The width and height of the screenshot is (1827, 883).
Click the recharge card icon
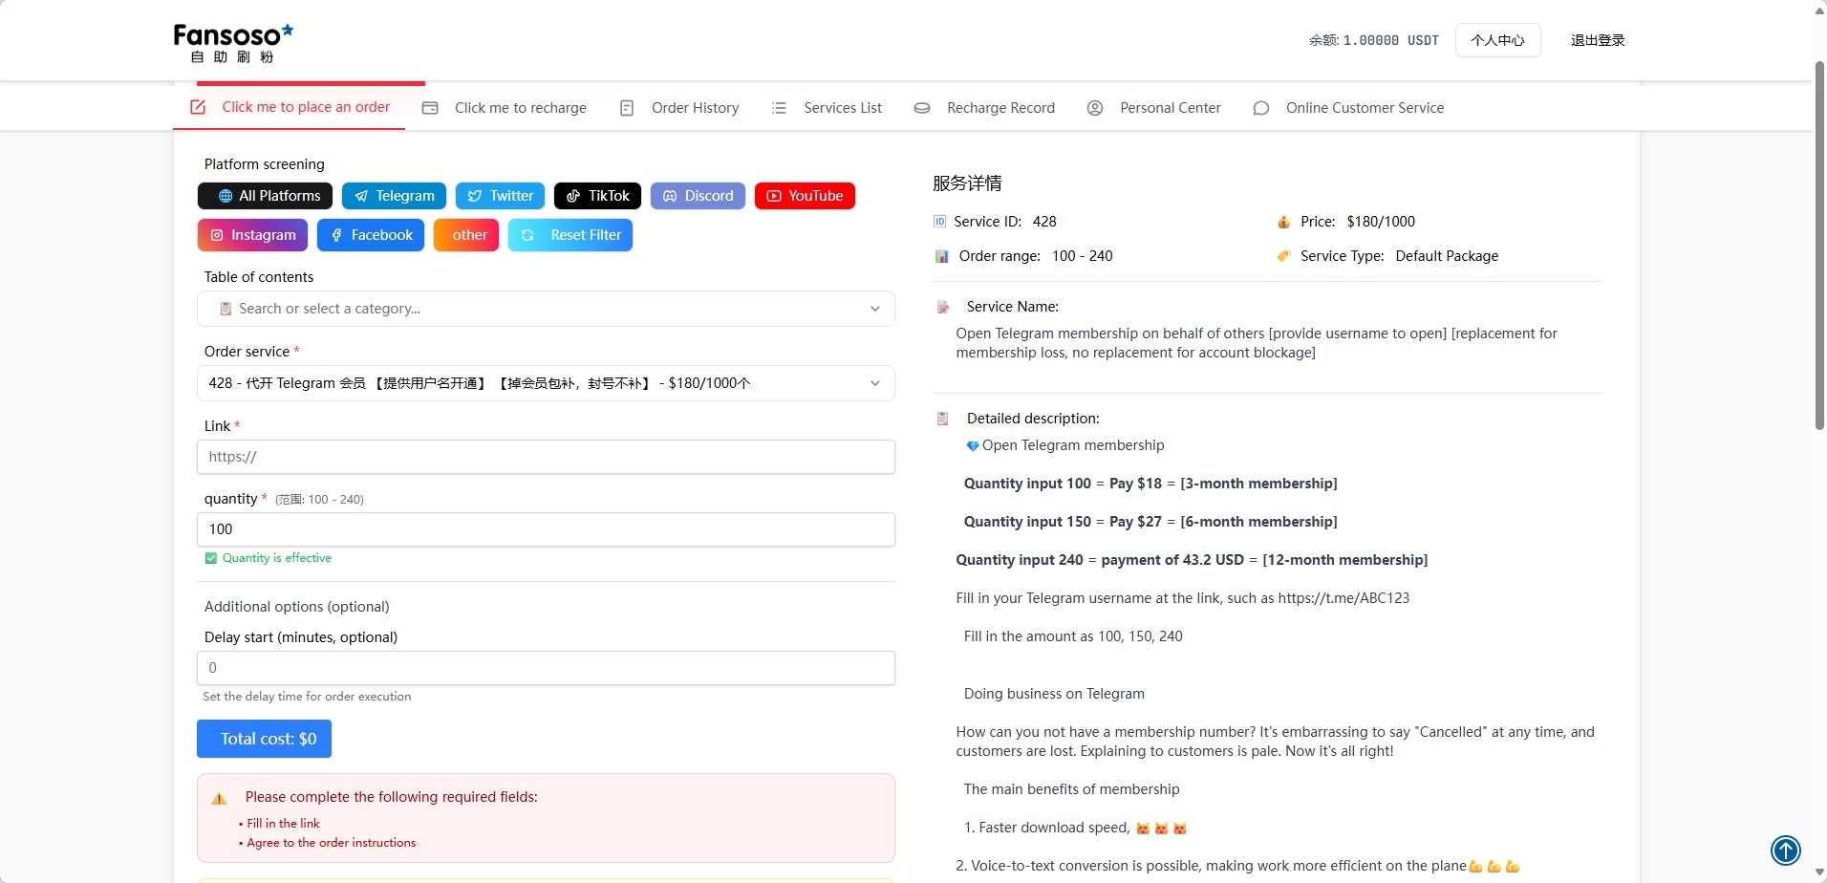(430, 108)
